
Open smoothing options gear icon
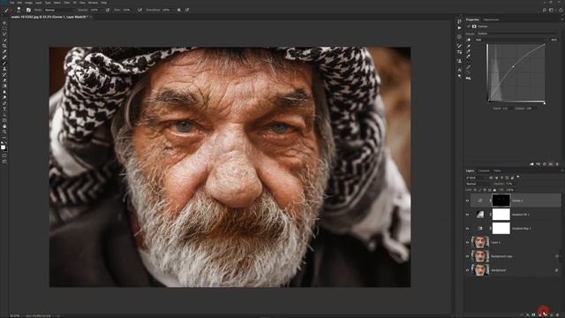[178, 10]
